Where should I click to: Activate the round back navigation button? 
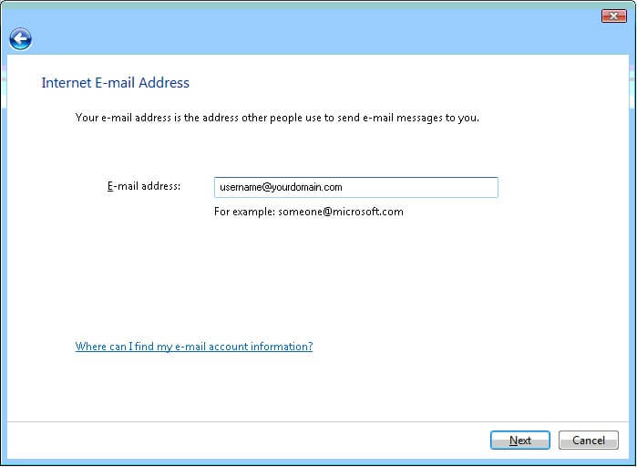tap(20, 39)
